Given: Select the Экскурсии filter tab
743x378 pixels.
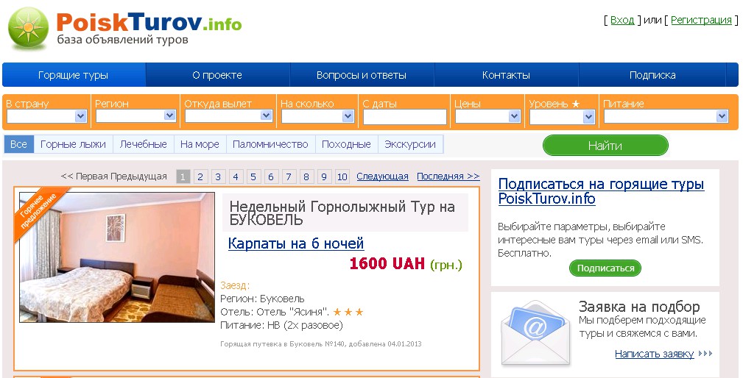Looking at the screenshot, I should [410, 144].
